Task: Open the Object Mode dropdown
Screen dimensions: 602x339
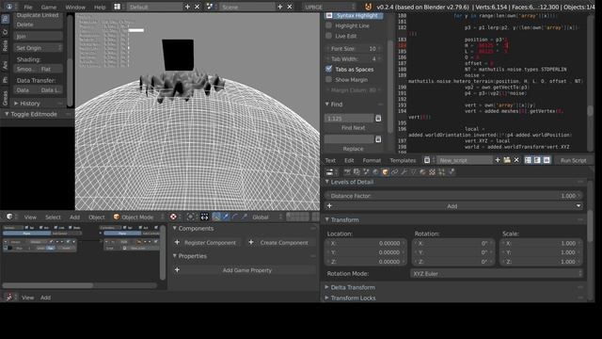Action: 138,217
